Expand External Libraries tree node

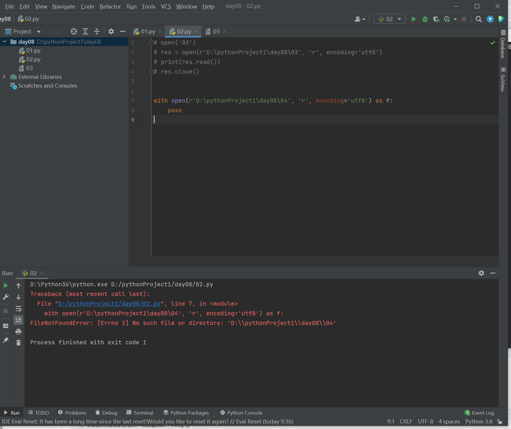coord(4,77)
